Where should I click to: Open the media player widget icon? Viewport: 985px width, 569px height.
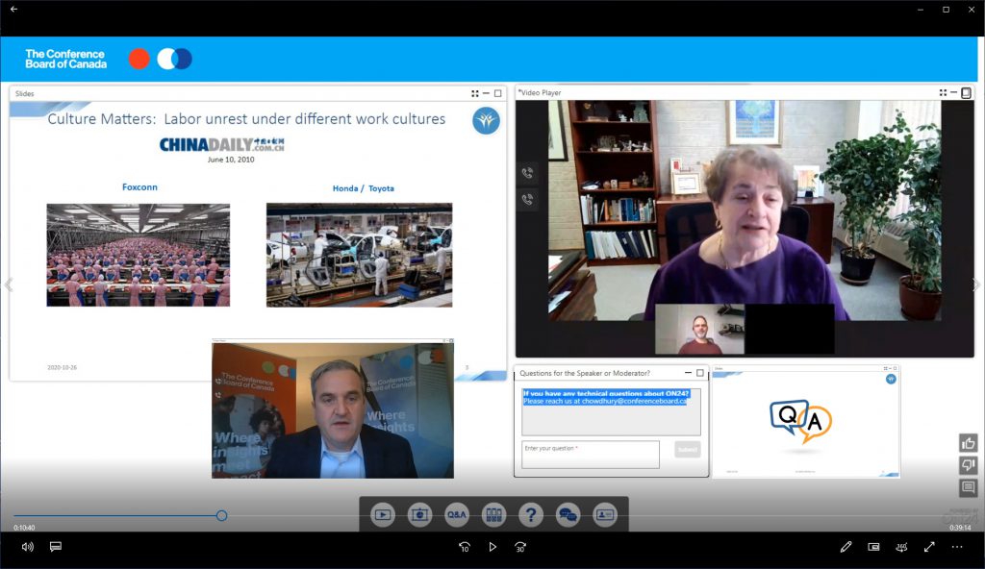point(383,515)
